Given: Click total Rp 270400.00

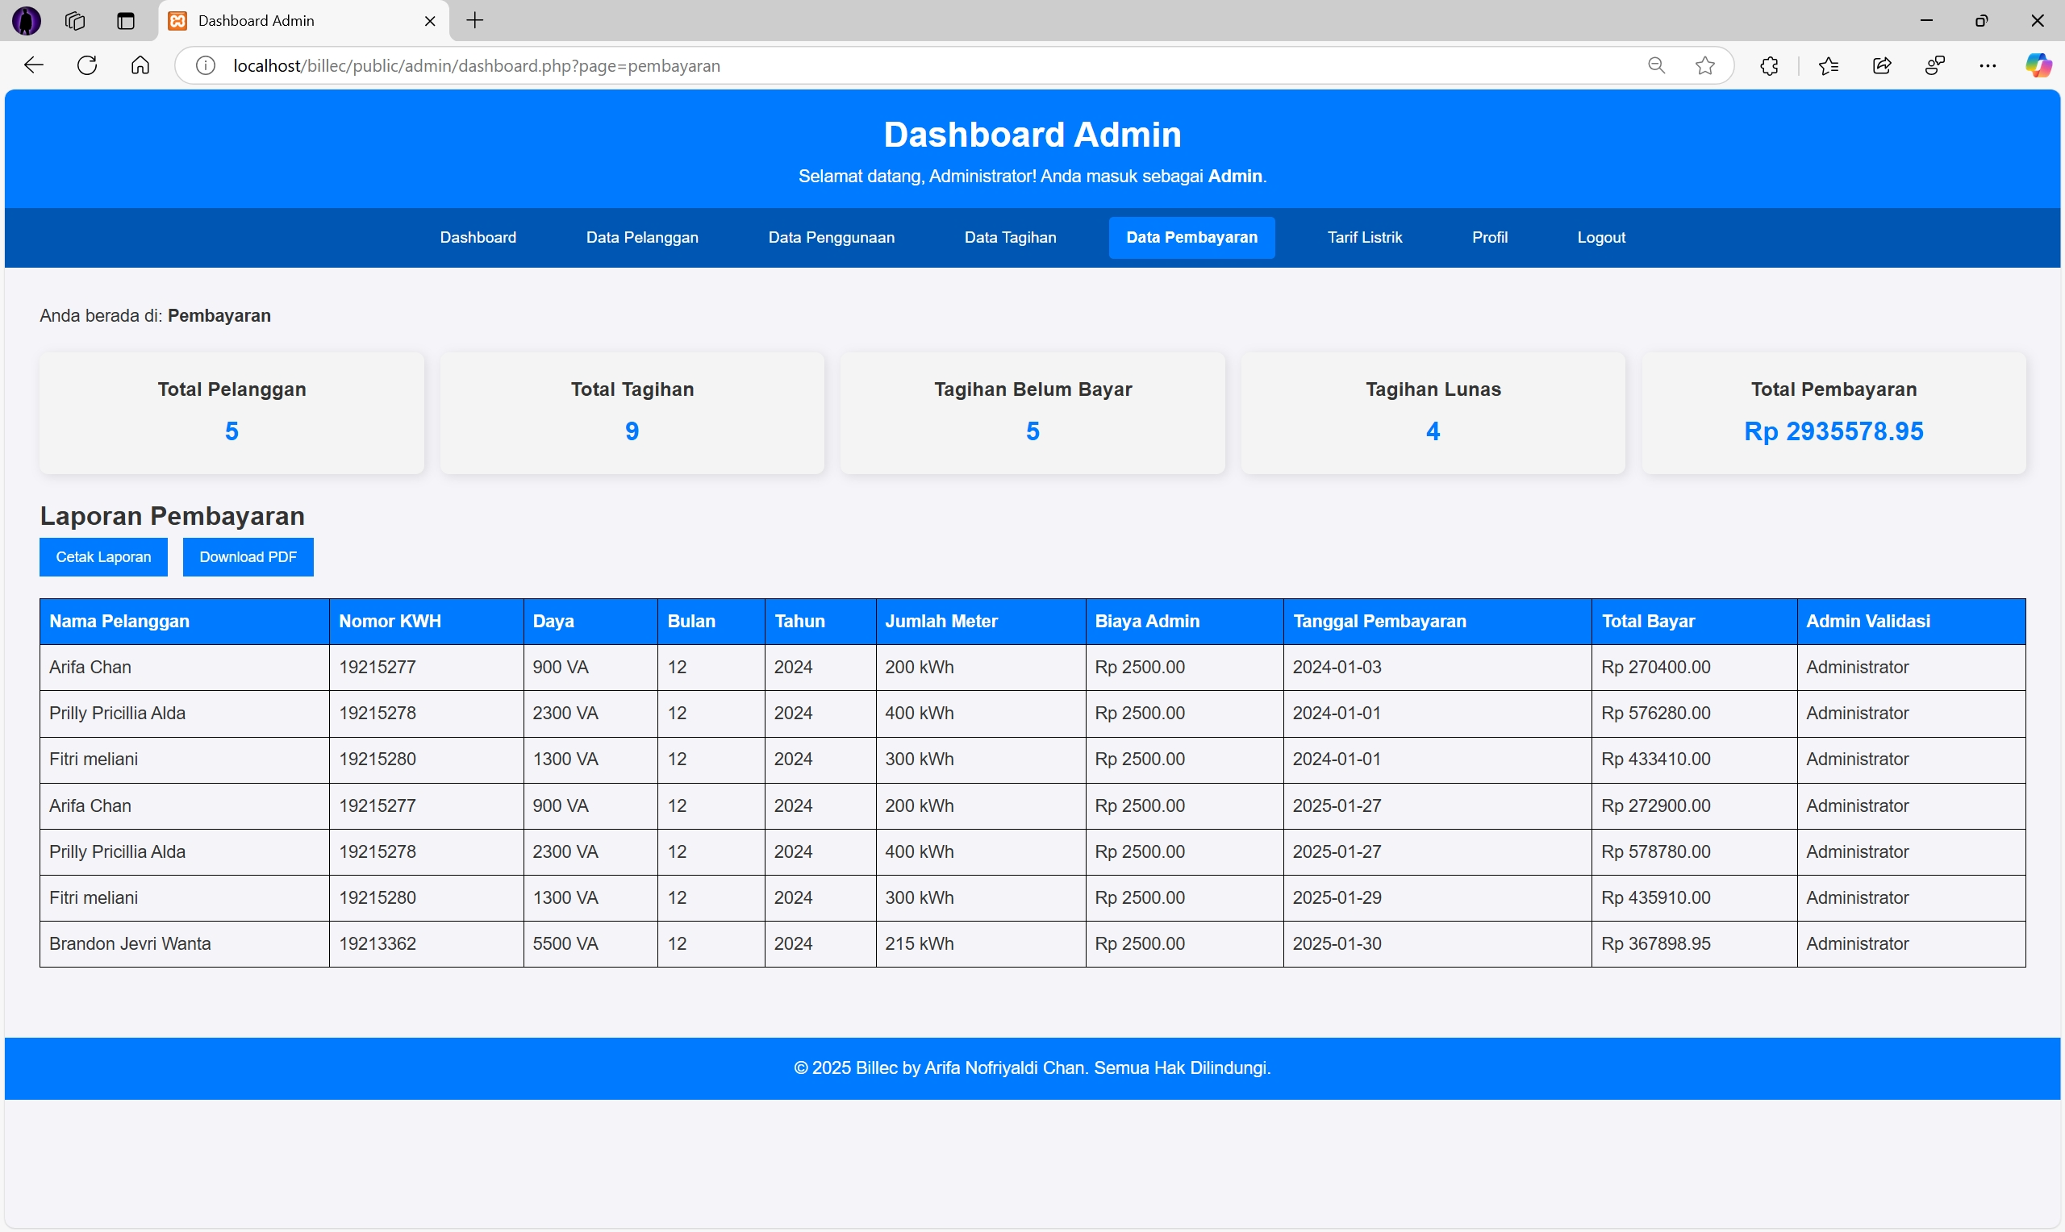Looking at the screenshot, I should point(1656,668).
